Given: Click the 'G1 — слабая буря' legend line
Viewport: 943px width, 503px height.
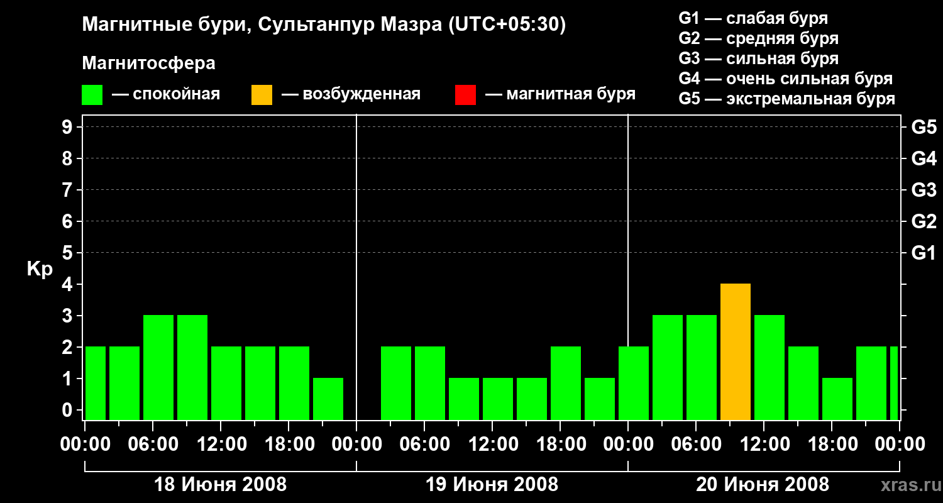Looking at the screenshot, I should point(753,18).
